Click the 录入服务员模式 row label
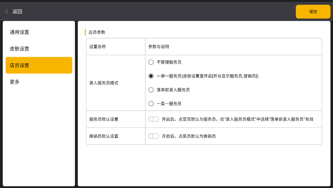333x188 pixels. (104, 83)
